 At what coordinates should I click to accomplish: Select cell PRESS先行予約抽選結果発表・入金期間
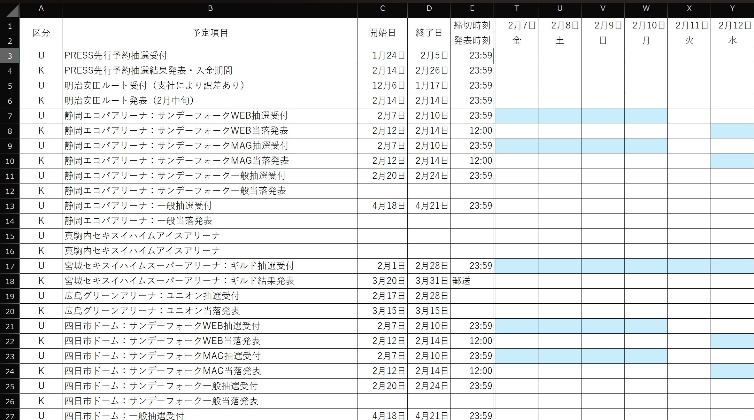click(x=210, y=71)
